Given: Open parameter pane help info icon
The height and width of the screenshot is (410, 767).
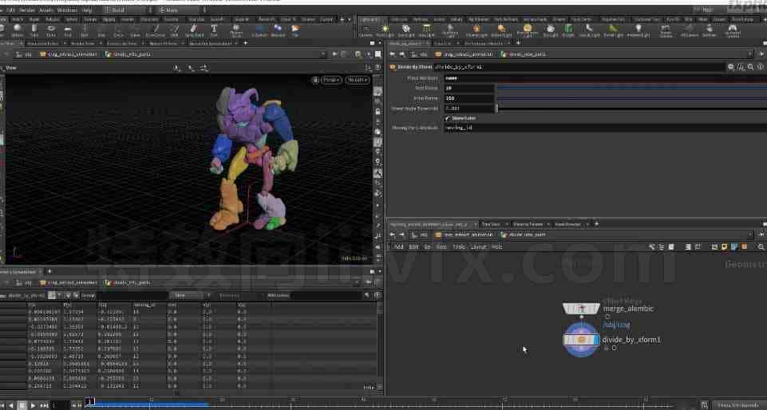Looking at the screenshot, I should 760,67.
